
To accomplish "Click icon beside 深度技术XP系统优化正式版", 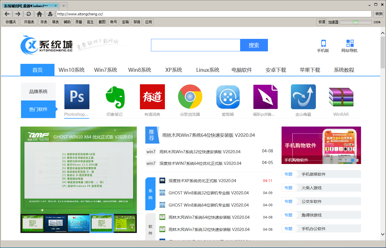I will point(162,180).
